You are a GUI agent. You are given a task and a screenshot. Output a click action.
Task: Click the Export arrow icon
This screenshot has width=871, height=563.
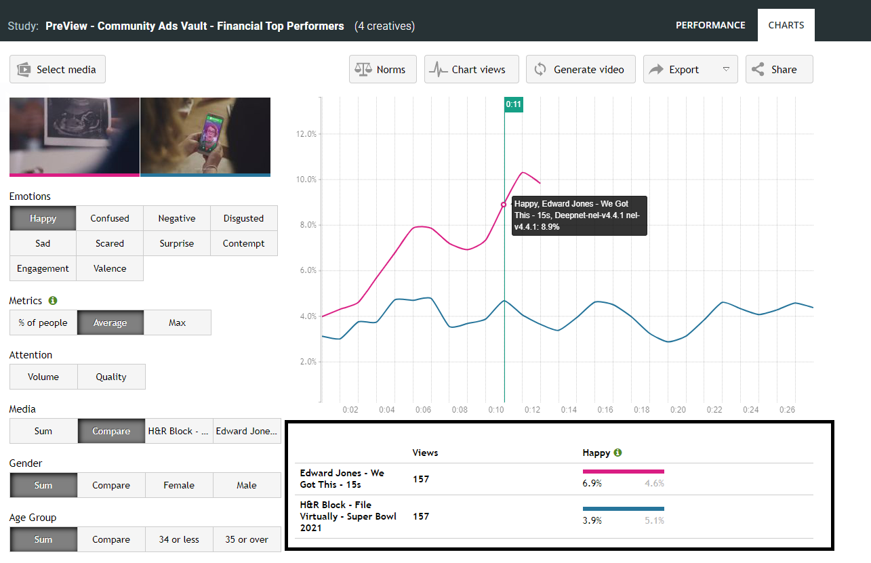tap(656, 69)
